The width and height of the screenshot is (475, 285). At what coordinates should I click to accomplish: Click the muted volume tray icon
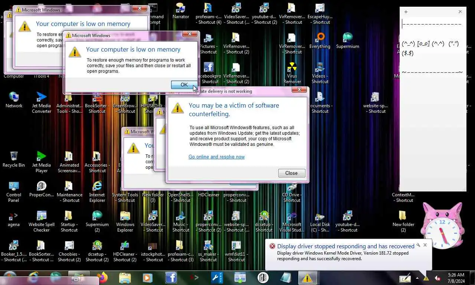pyautogui.click(x=437, y=278)
